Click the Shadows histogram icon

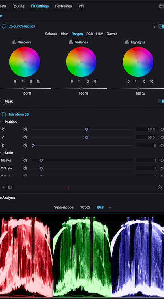(x=14, y=42)
